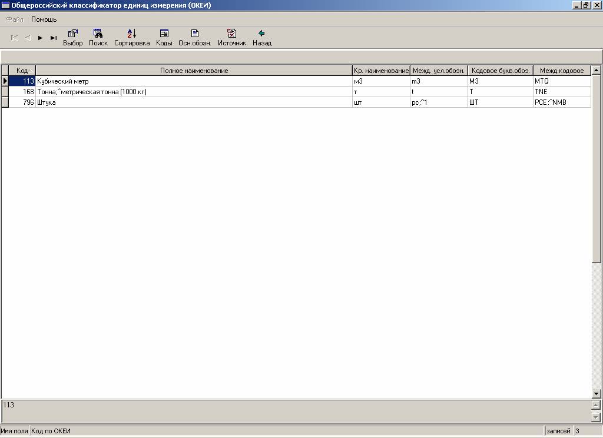Go back with Назад arrow
The width and height of the screenshot is (603, 438).
(262, 38)
